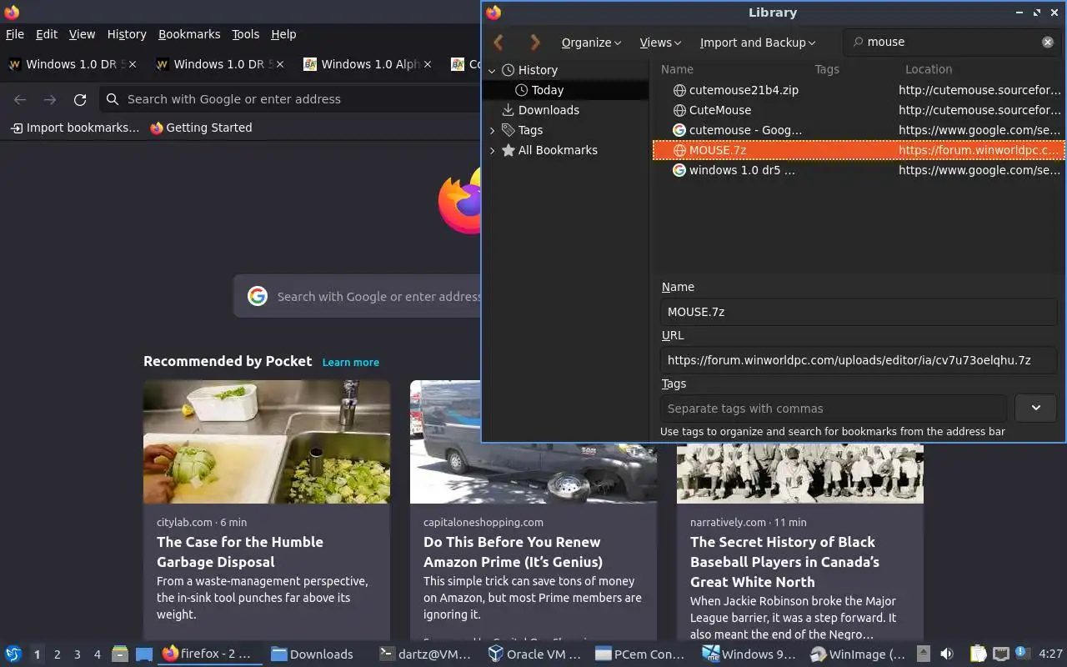Click the network tray icon
Screen dimensions: 1067x667
(1001, 654)
